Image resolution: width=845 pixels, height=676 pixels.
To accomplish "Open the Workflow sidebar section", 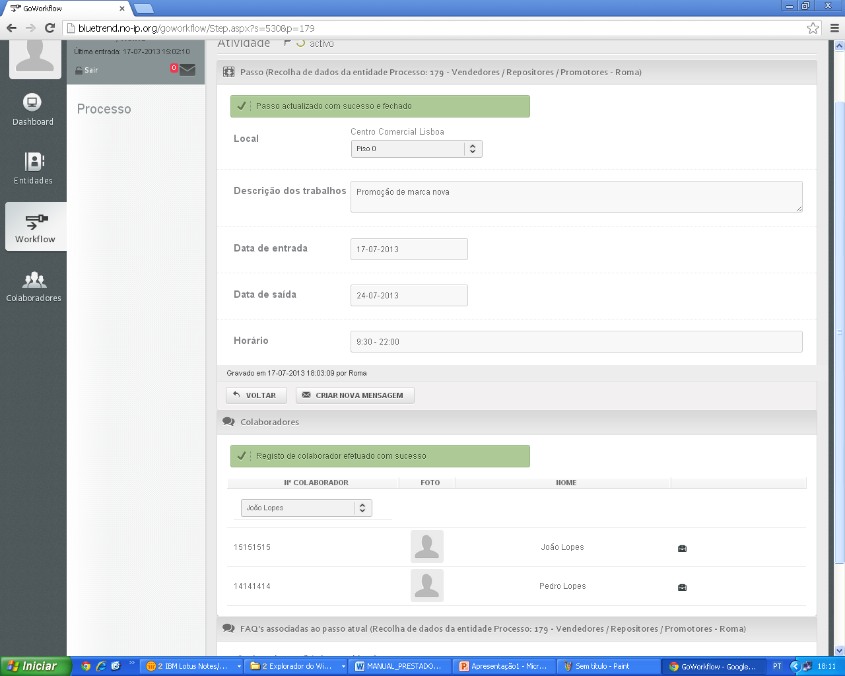I will [36, 227].
